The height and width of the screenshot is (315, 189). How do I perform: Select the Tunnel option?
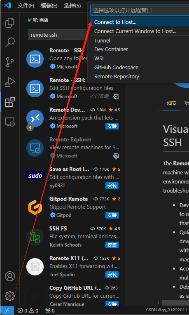click(140, 40)
